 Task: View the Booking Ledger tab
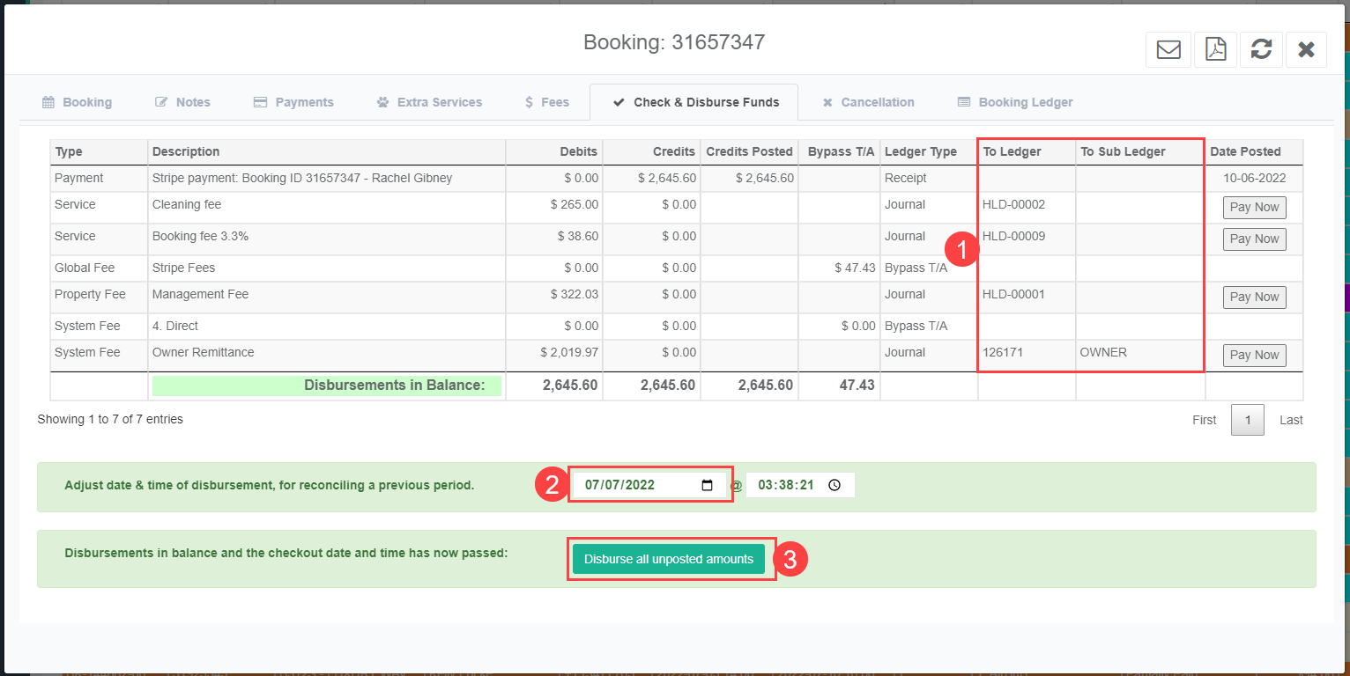coord(1014,102)
